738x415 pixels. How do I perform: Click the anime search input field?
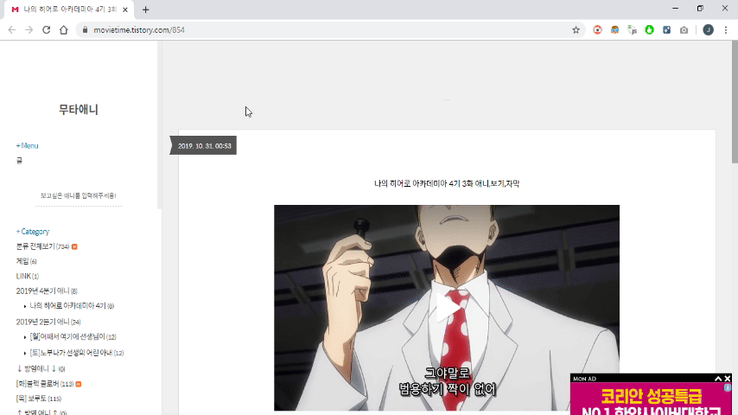click(x=78, y=196)
